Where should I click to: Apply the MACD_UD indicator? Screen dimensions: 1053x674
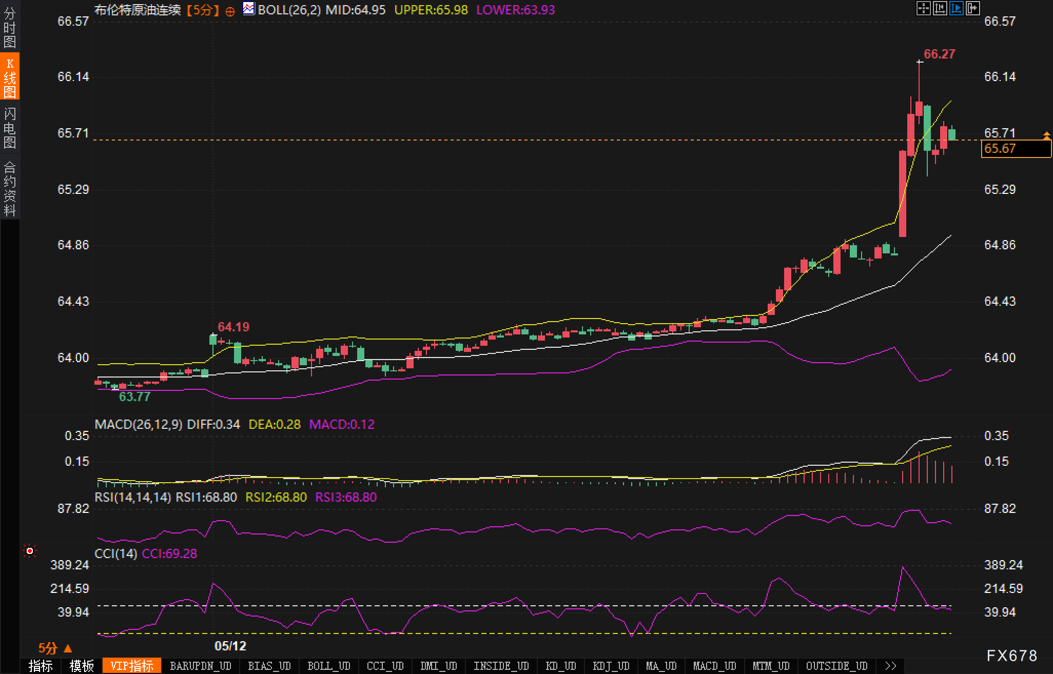[714, 666]
